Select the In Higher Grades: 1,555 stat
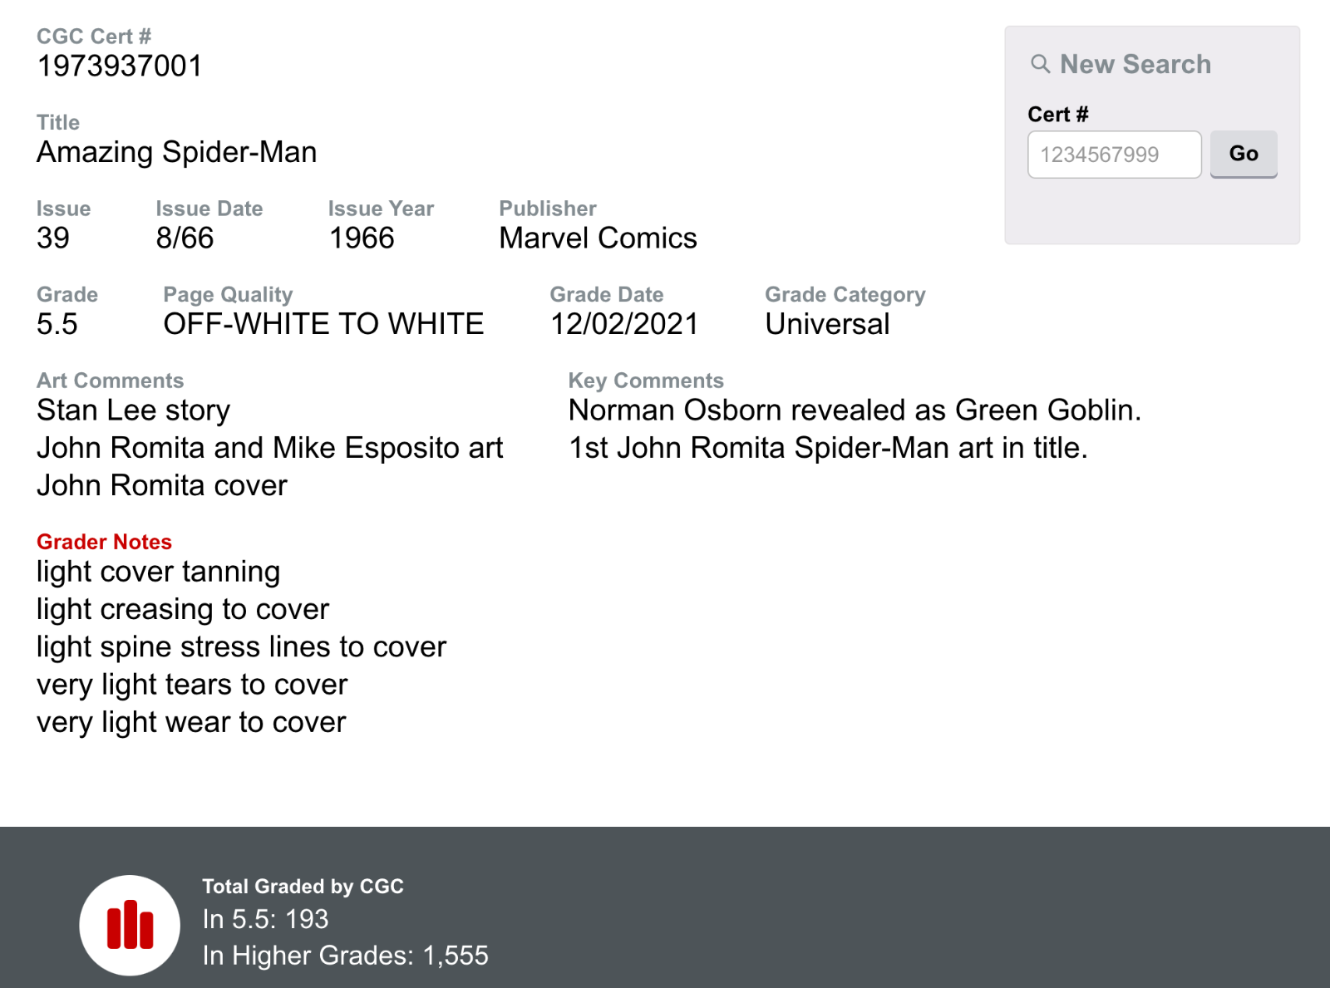 [345, 956]
